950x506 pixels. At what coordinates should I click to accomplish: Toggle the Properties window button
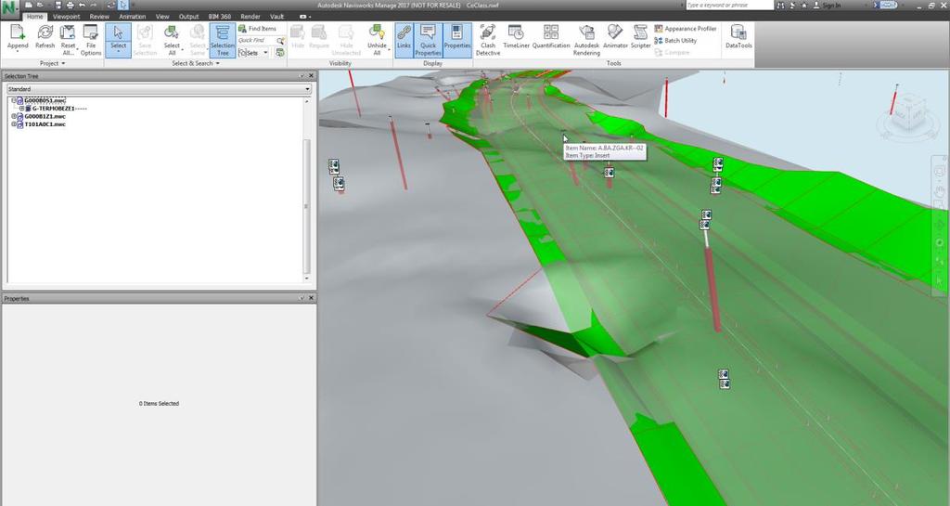point(456,40)
